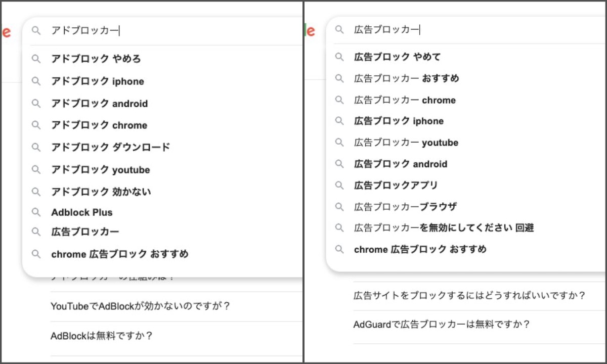Select suggestion アドブロック youtube
Viewport: 607px width, 364px height.
coord(100,170)
